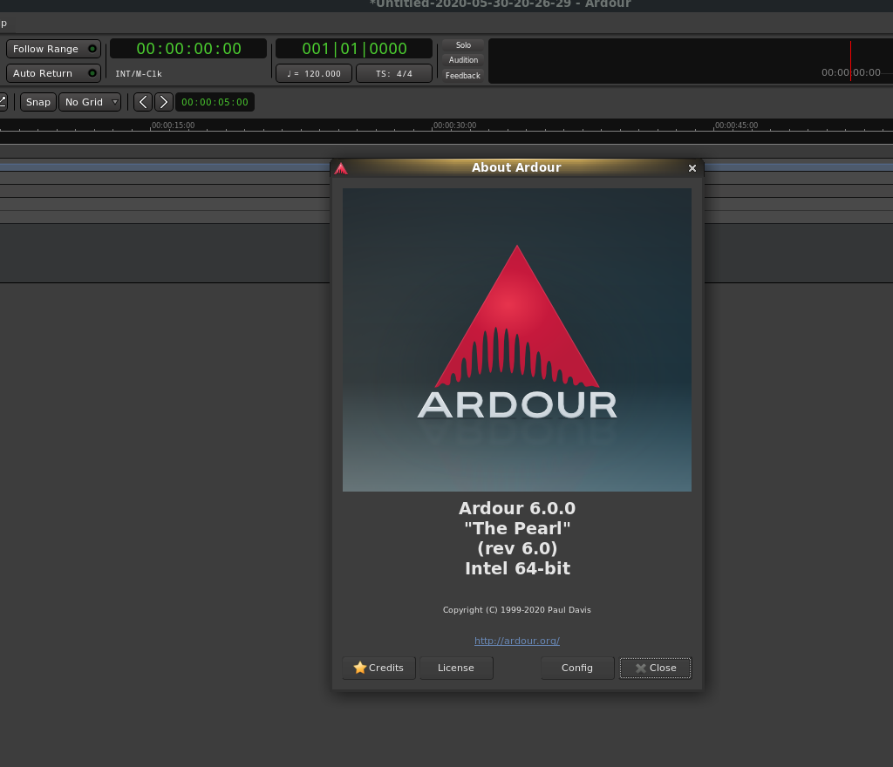
Task: Click the Ardour splash logo image
Action: point(517,340)
